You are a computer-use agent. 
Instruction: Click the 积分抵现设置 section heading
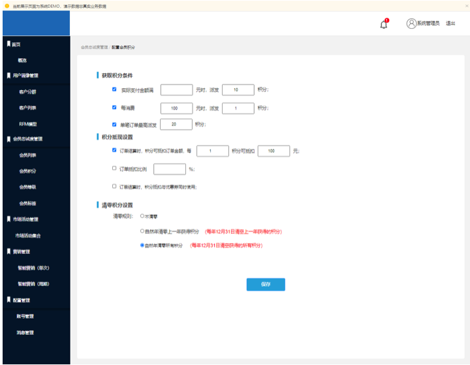click(x=117, y=137)
